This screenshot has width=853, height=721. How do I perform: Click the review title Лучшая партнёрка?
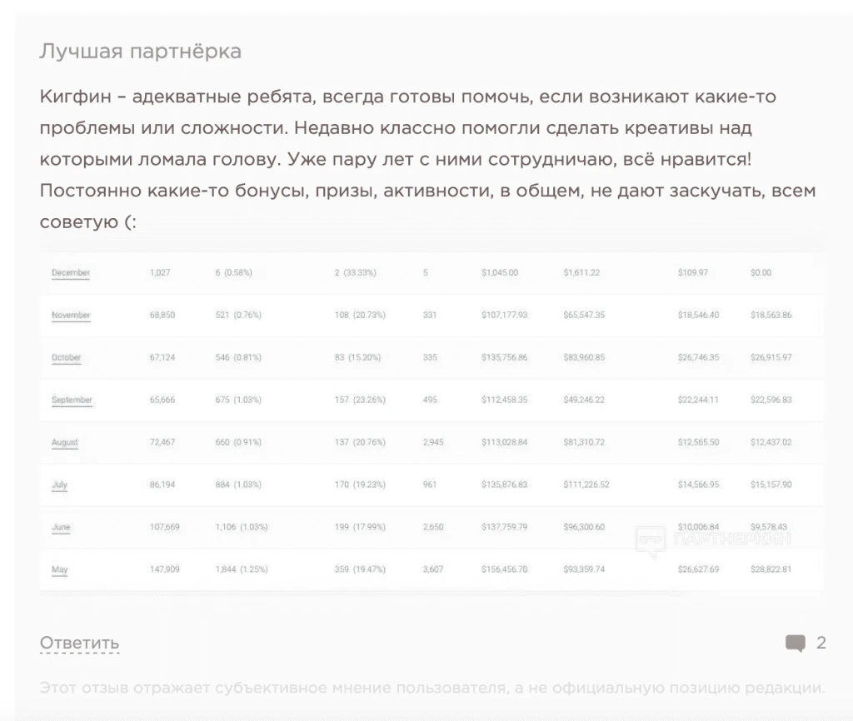pyautogui.click(x=140, y=51)
